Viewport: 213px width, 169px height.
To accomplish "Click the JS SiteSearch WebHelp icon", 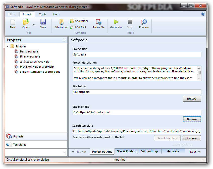I will coord(16,62).
